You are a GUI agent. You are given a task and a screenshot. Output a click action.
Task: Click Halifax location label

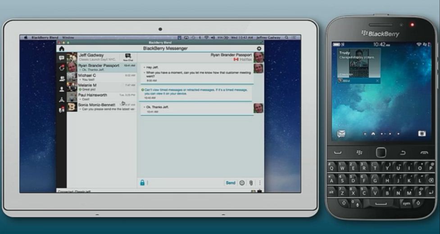[x=245, y=59]
